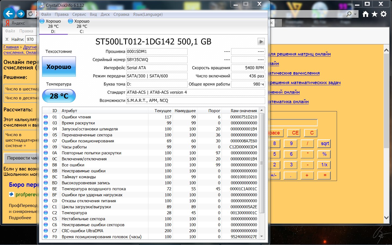Select the Циклы загрузки/выгрузки attribute row
The height and width of the screenshot is (245, 392).
[151, 207]
